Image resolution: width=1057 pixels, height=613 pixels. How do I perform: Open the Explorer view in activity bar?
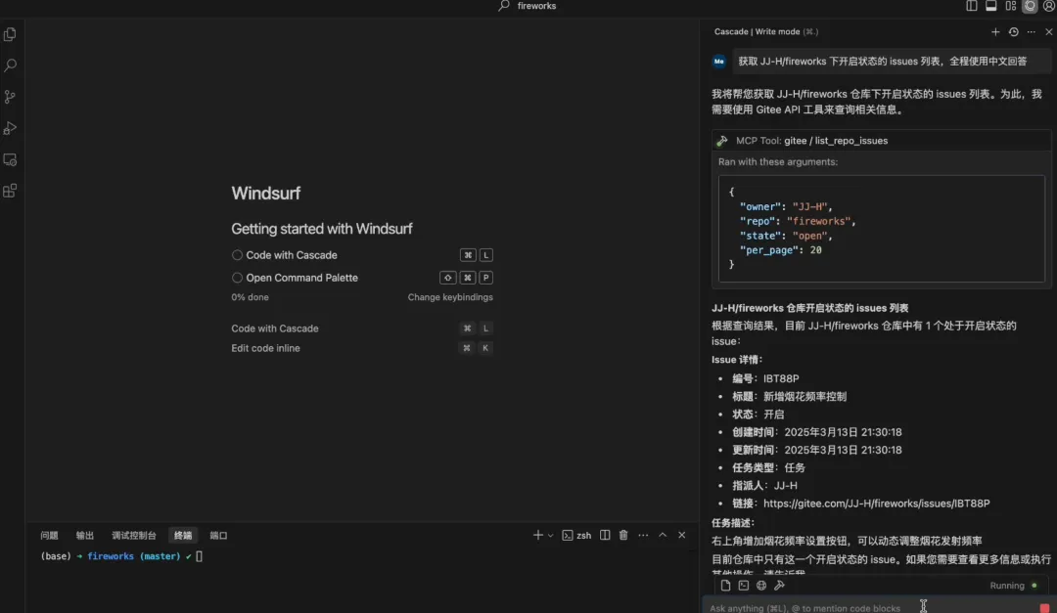tap(10, 34)
